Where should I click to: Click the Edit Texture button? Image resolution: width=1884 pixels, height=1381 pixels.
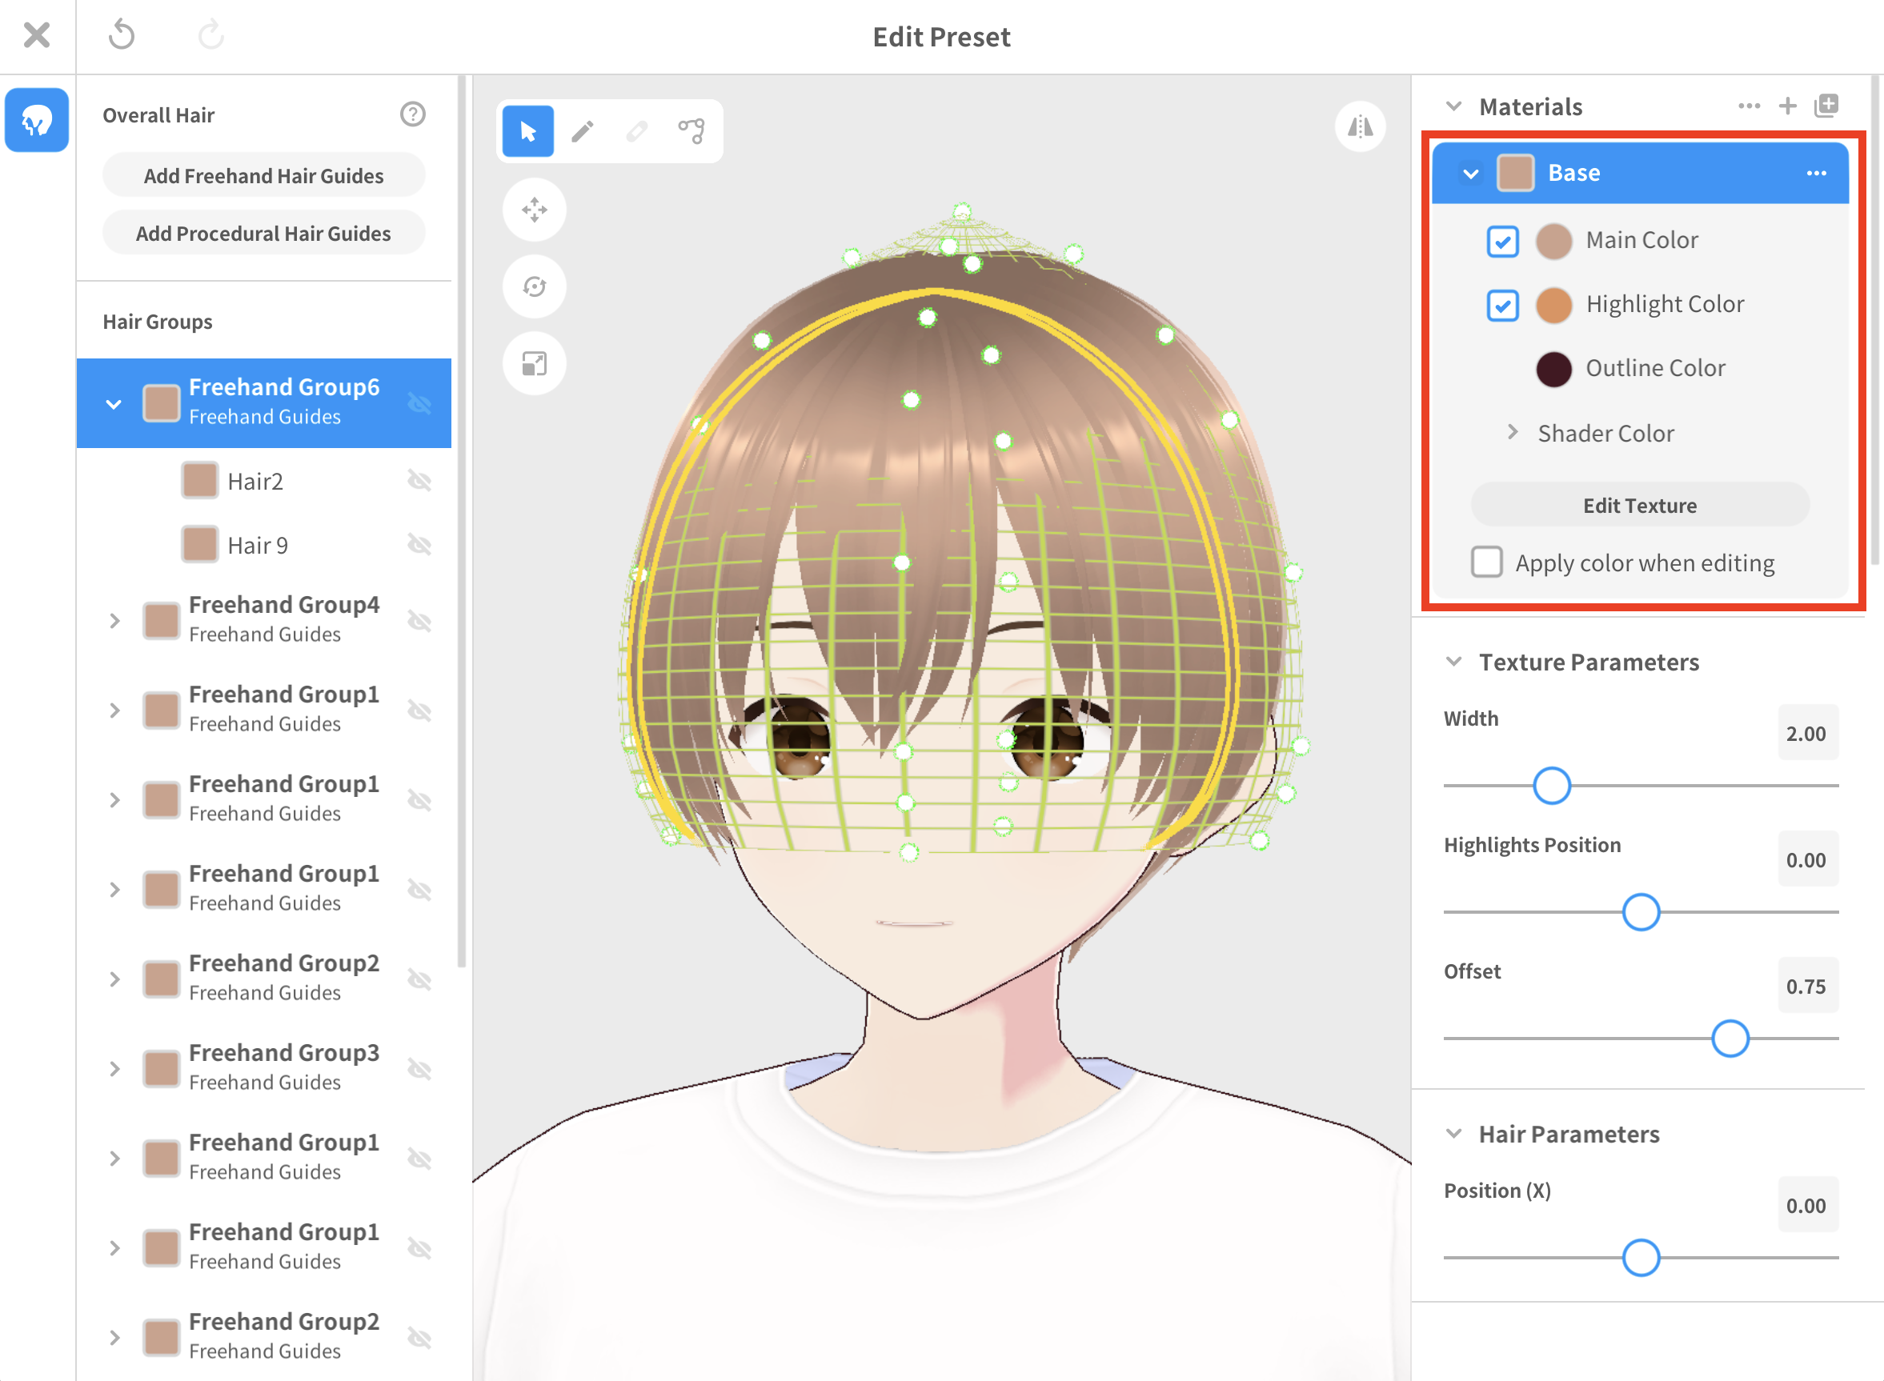(1640, 505)
